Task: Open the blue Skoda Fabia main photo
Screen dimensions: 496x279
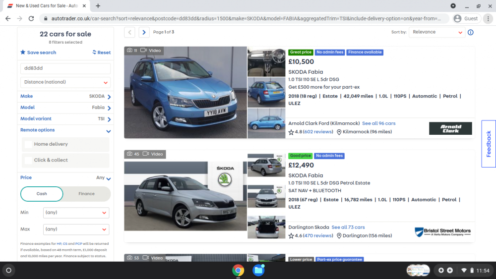Action: tap(186, 93)
